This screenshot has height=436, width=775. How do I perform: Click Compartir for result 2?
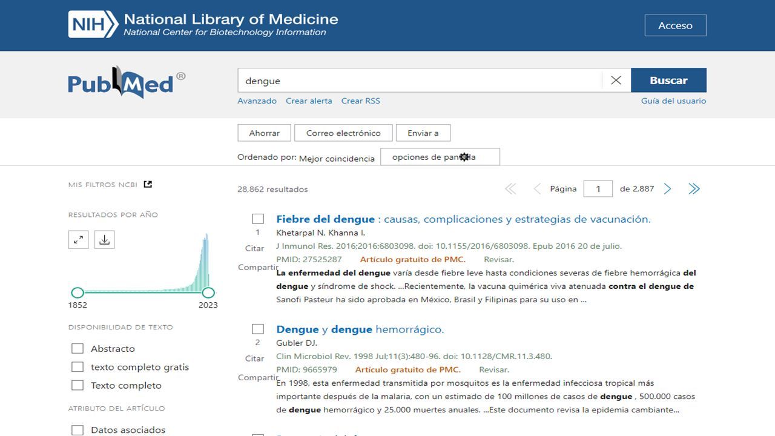pyautogui.click(x=258, y=377)
